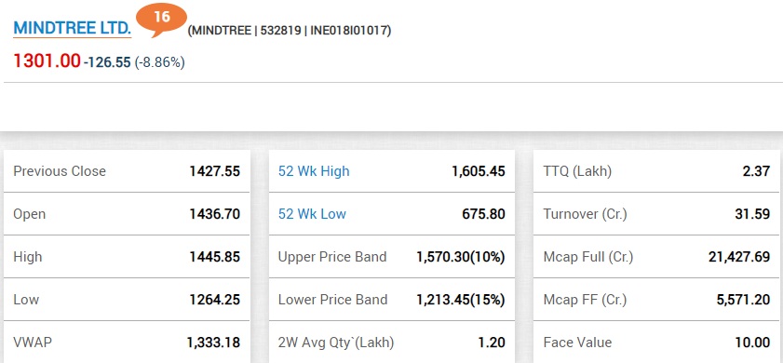This screenshot has height=363, width=783.
Task: Select the Face Value row label
Action: (577, 343)
